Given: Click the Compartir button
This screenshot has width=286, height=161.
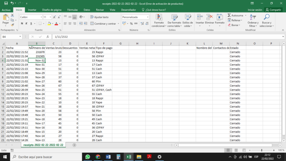Looking at the screenshot, I should 273,10.
